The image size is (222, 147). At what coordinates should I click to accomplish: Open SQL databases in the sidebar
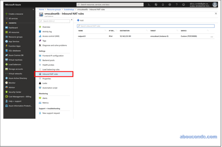click(x=15, y=50)
